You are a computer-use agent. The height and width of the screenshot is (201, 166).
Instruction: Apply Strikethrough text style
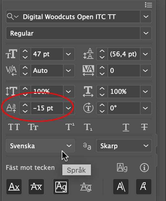point(144,127)
